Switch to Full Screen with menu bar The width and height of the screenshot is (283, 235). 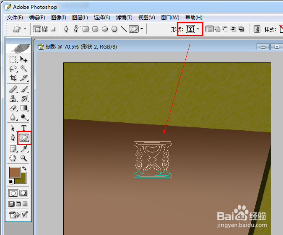(18, 204)
